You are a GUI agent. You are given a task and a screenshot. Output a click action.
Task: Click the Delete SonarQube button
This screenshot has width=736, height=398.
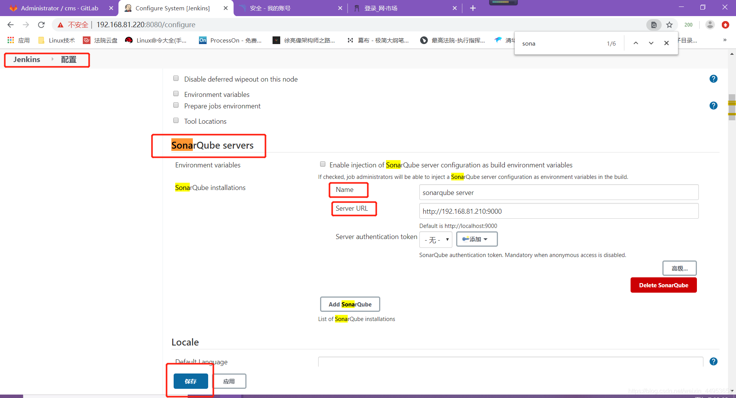(x=664, y=285)
